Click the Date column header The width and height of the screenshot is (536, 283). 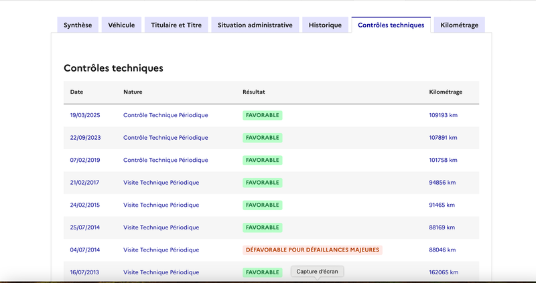[76, 92]
